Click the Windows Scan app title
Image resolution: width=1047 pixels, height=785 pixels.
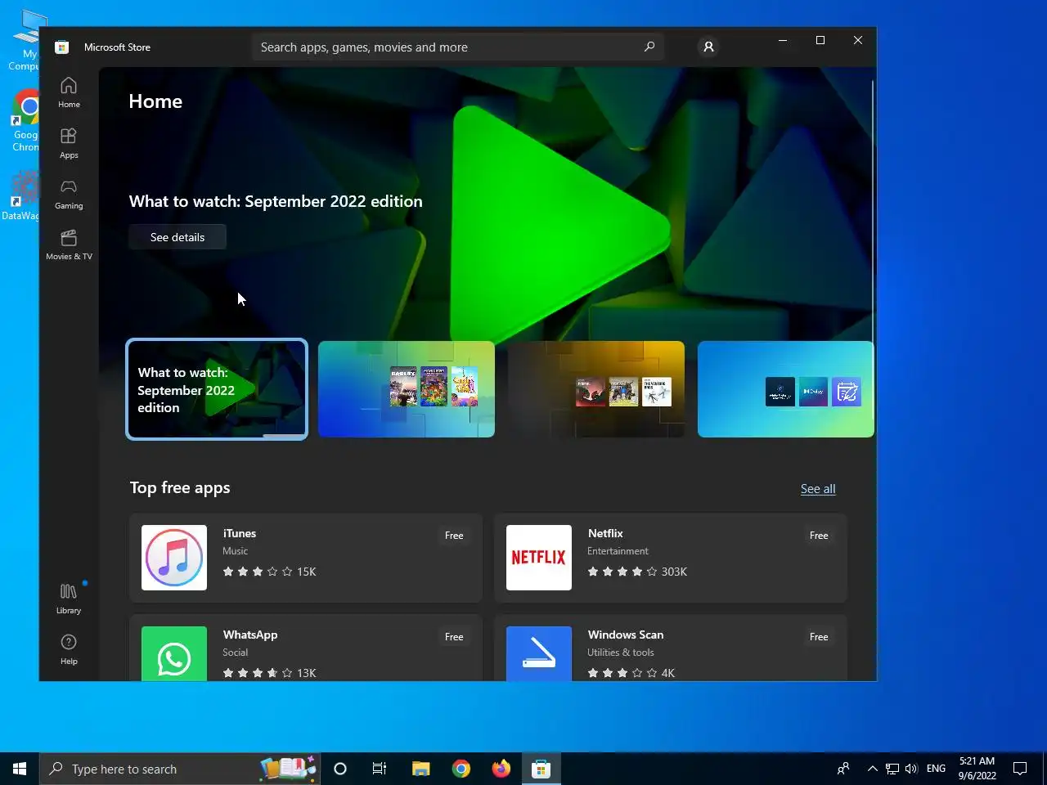(x=626, y=635)
